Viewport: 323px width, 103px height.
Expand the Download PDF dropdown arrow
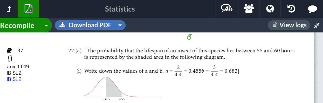(120, 25)
